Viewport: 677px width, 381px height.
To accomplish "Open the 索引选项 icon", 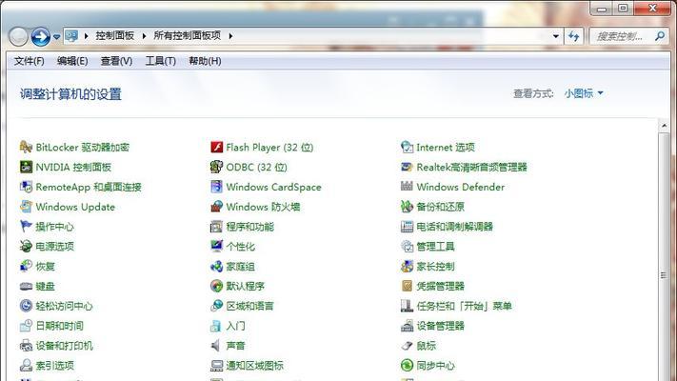I will [26, 366].
